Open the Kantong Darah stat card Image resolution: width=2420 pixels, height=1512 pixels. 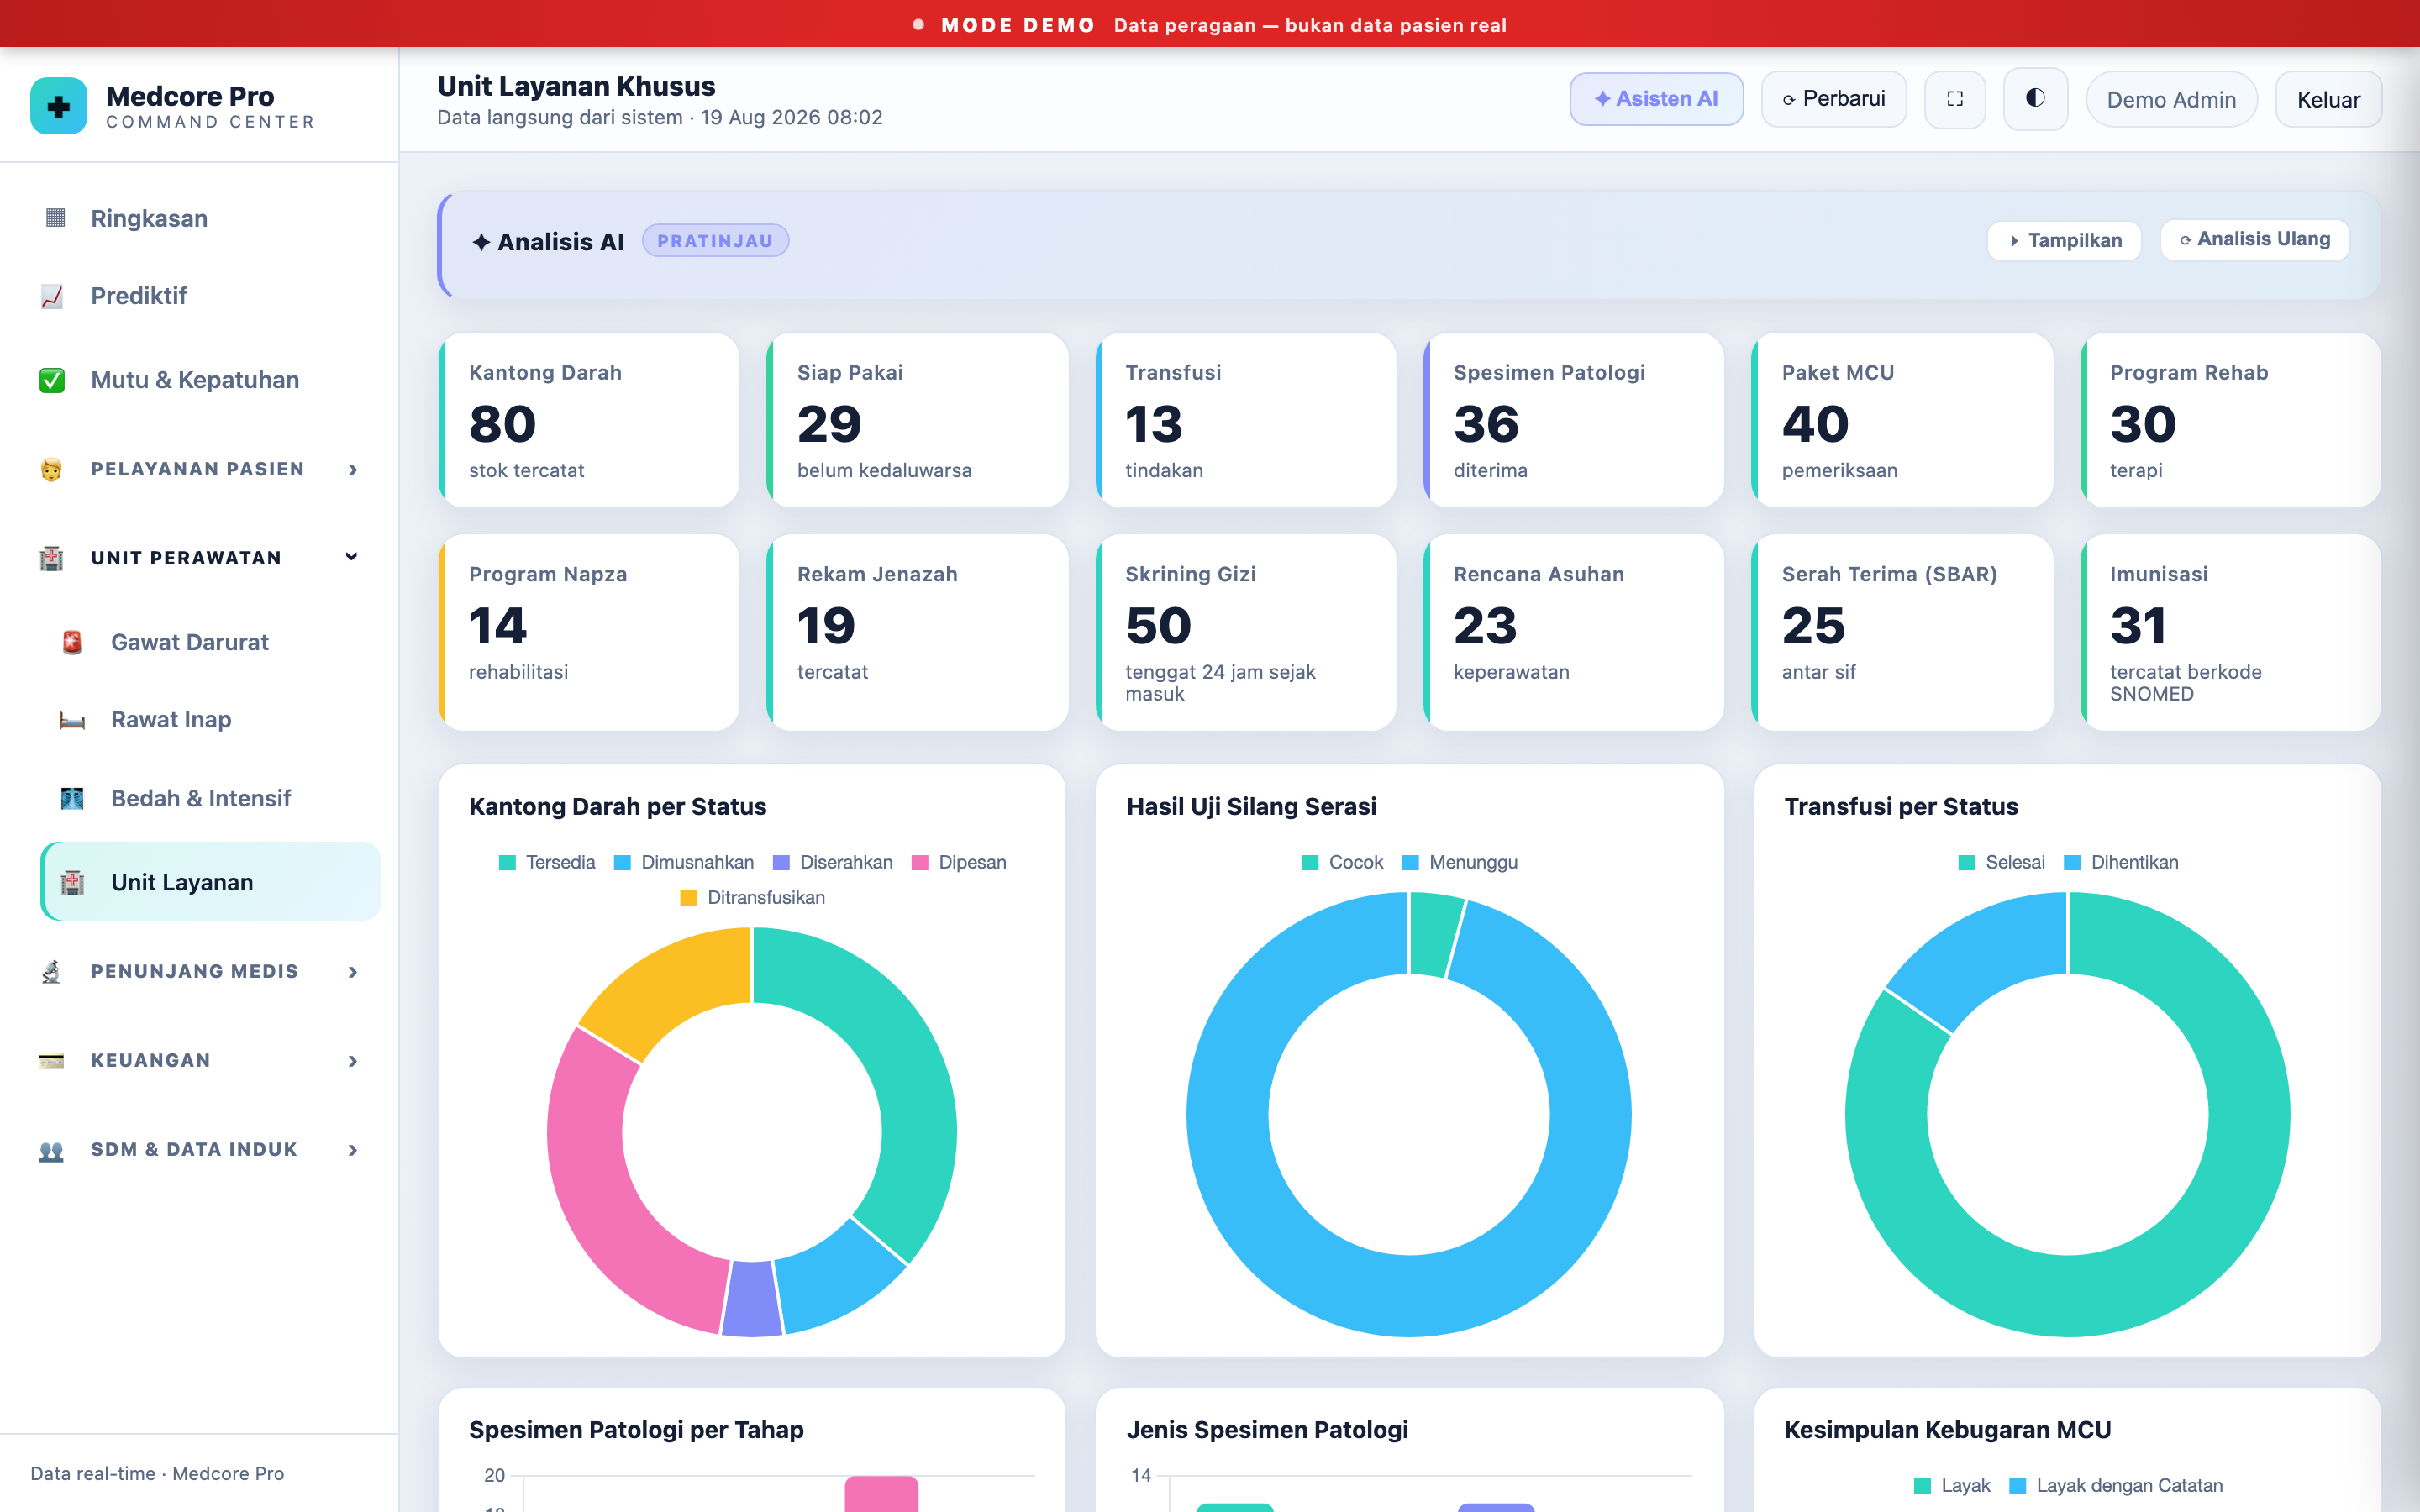coord(590,420)
